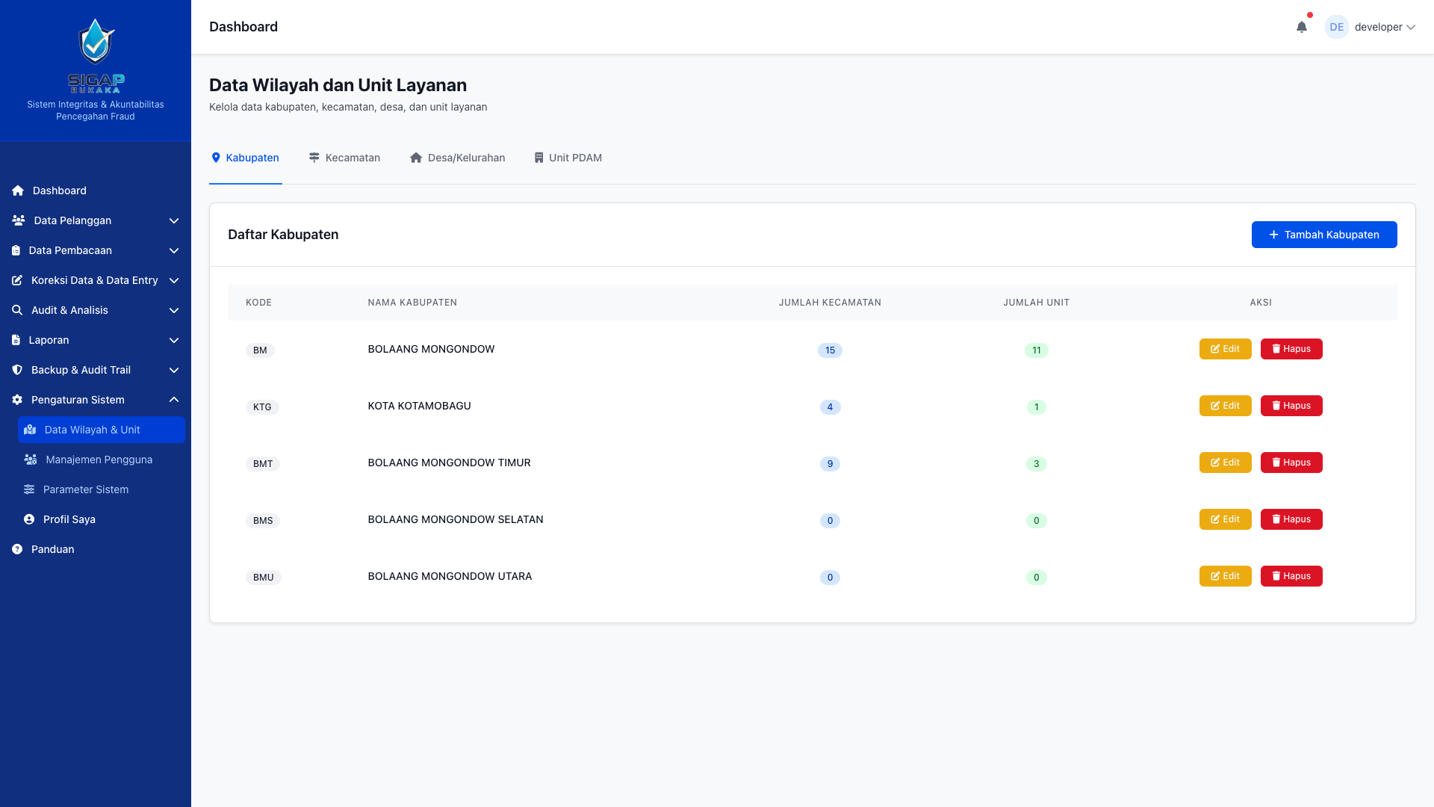Viewport: 1434px width, 807px height.
Task: Click the notification bell icon
Action: pos(1302,27)
